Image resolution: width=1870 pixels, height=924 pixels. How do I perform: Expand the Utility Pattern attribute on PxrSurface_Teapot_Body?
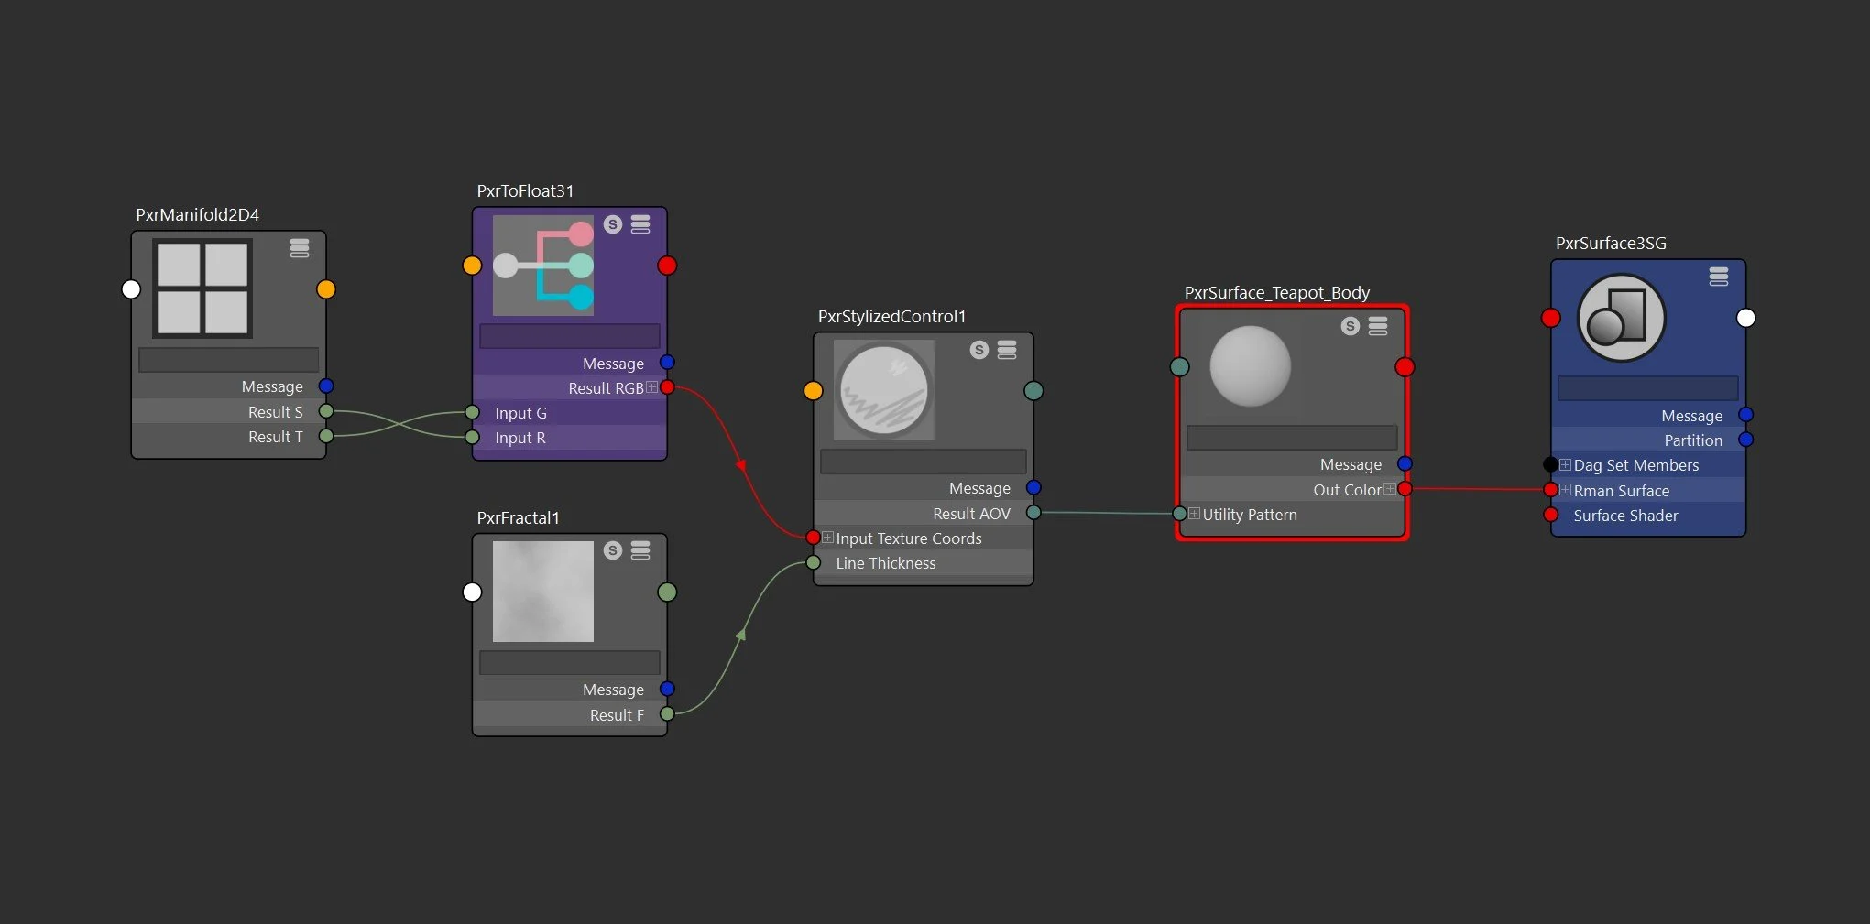[x=1193, y=514]
